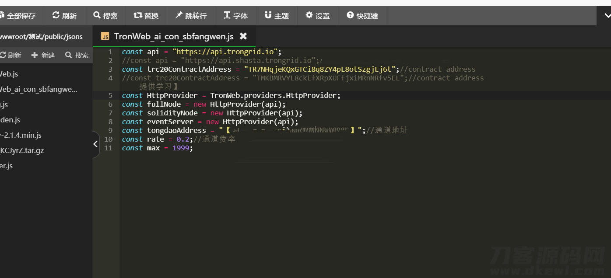Select the TronWeb_ai_con_sbfangwen.js editor tab
This screenshot has width=611, height=278.
[173, 36]
